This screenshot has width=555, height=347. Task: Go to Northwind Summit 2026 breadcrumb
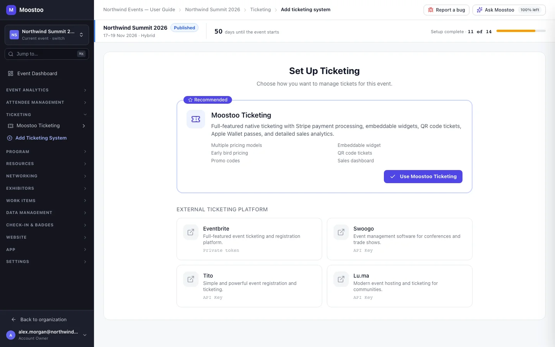point(212,10)
